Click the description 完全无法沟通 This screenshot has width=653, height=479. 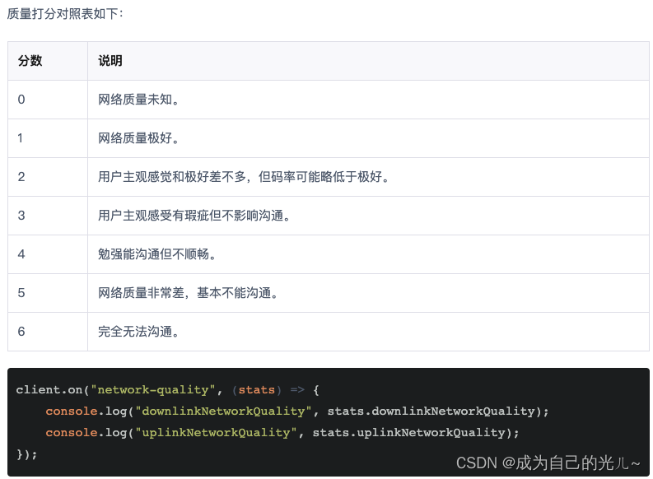[138, 332]
